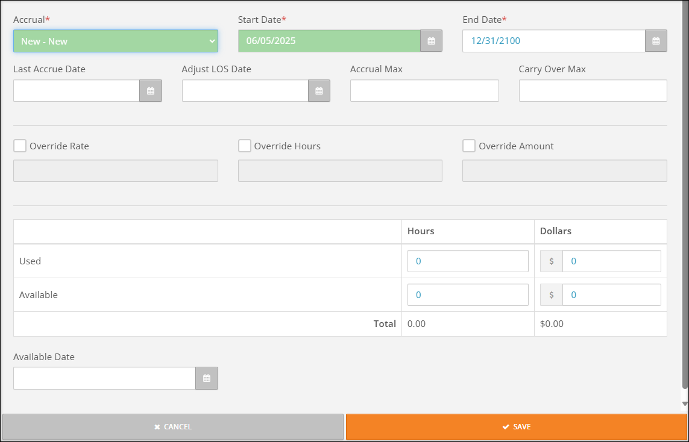The image size is (689, 442).
Task: Check the Override Amount checkbox
Action: (x=469, y=146)
